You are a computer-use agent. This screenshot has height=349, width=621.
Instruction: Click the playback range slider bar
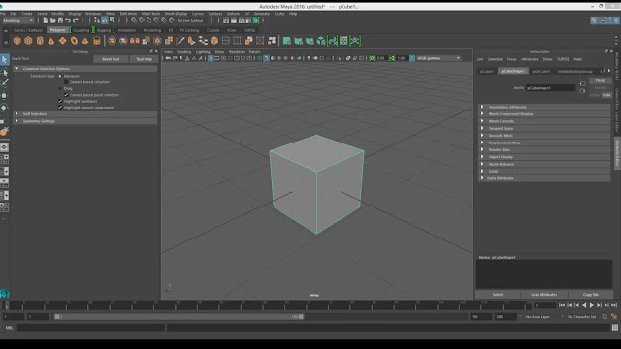(x=180, y=317)
